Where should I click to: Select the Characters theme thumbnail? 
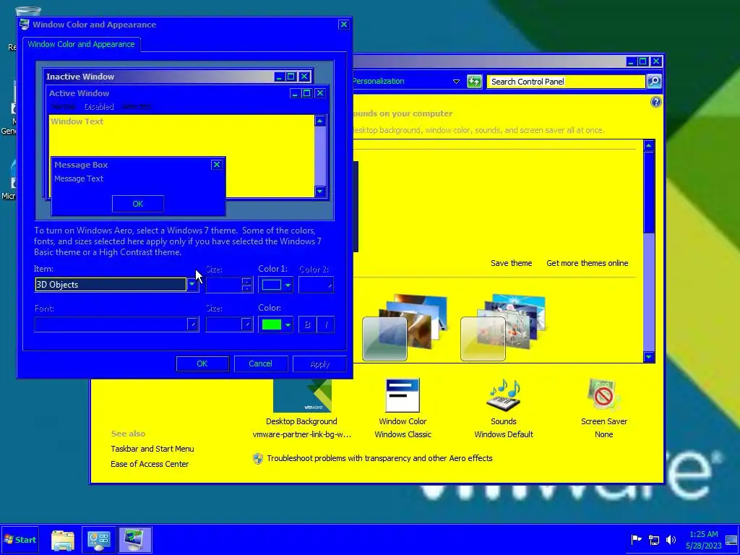pos(503,327)
